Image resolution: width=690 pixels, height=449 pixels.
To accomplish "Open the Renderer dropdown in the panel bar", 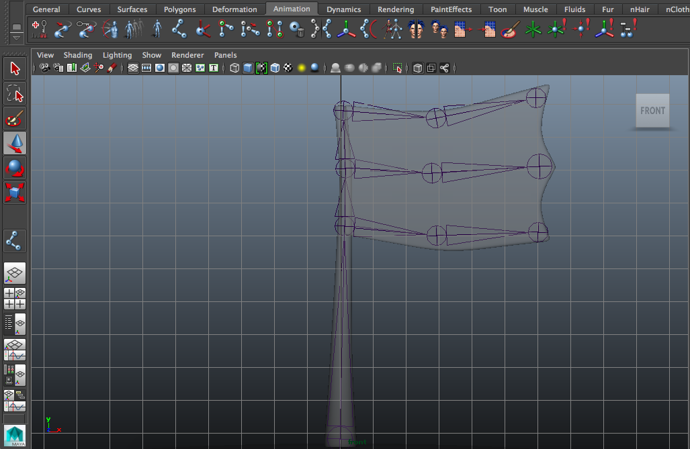I will click(187, 55).
